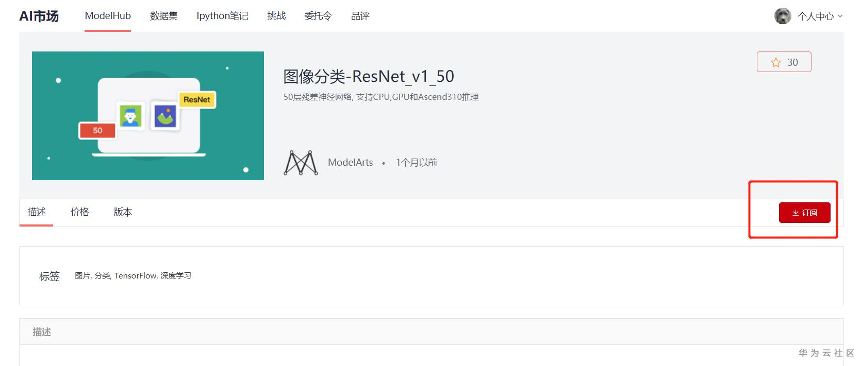
Task: Switch to the 描述 tab
Action: pyautogui.click(x=37, y=212)
